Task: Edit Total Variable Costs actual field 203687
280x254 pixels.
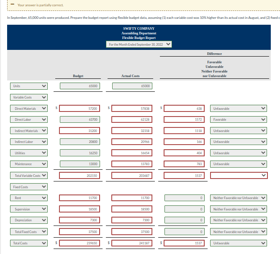Action: click(132, 176)
